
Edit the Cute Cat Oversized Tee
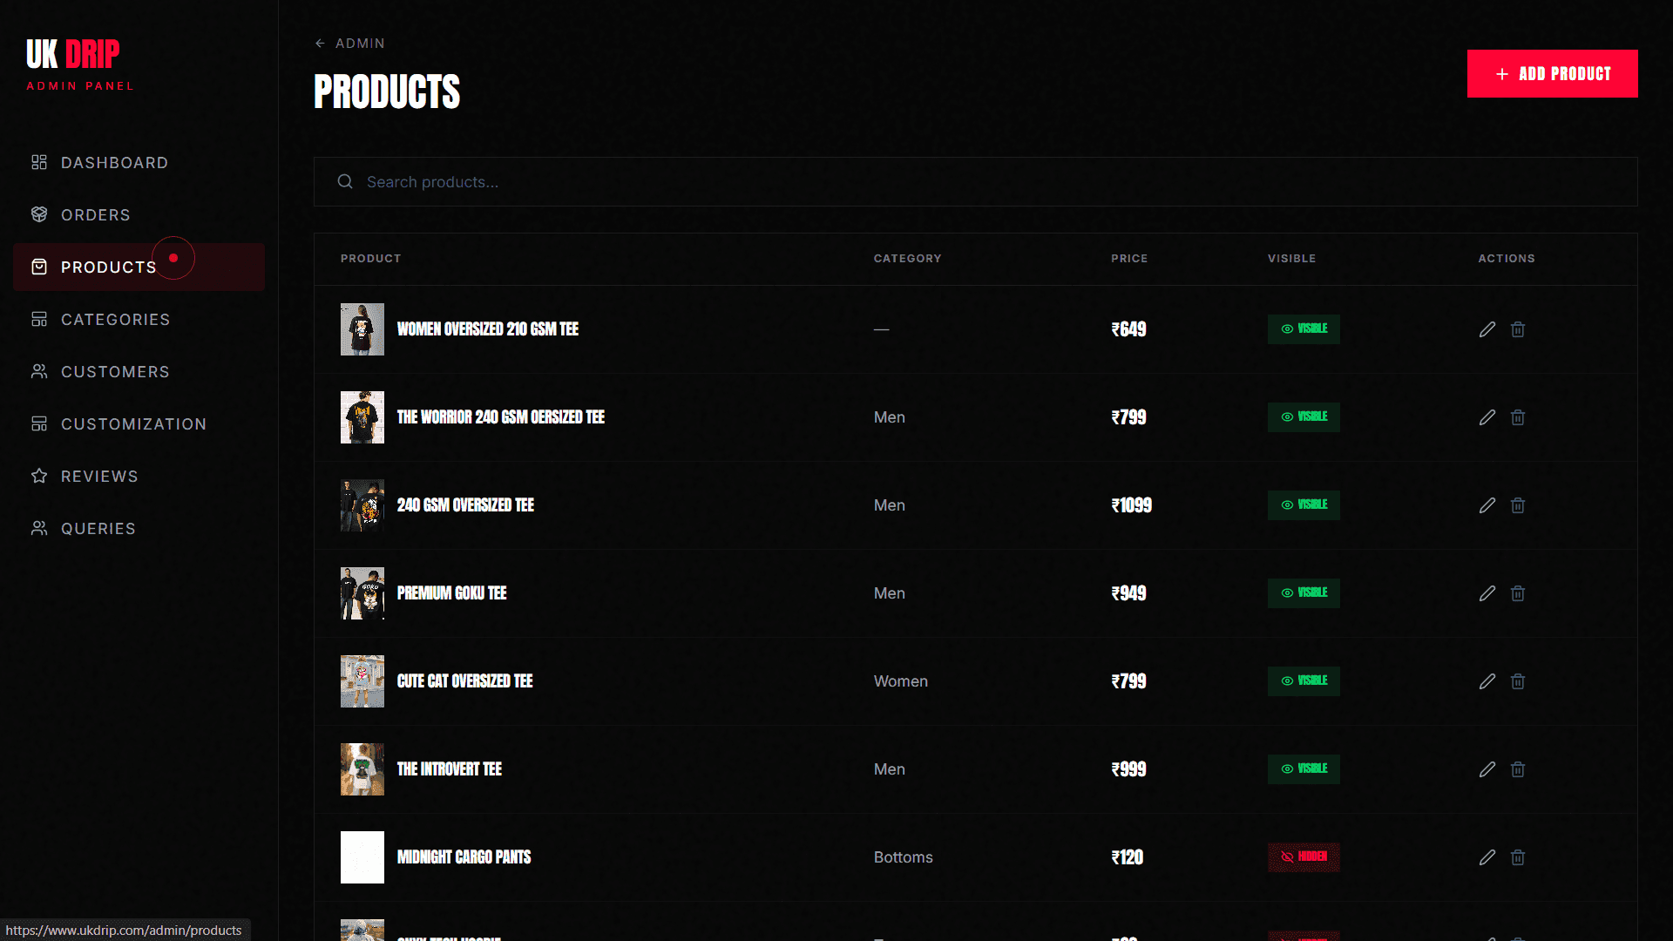tap(1487, 681)
